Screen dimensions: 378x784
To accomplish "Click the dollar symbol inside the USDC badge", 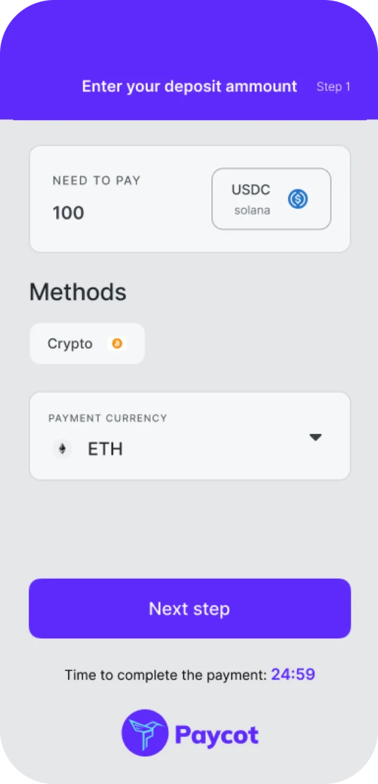I will (298, 199).
